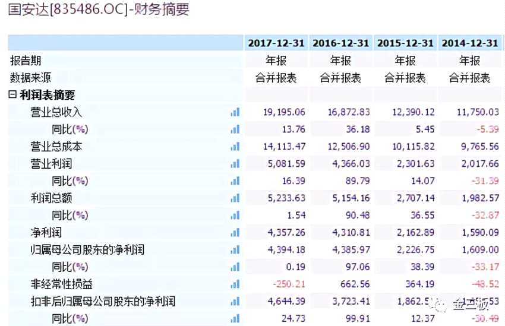The height and width of the screenshot is (326, 505).
Task: Select adjusted net profit value 4,644.39
Action: click(286, 301)
